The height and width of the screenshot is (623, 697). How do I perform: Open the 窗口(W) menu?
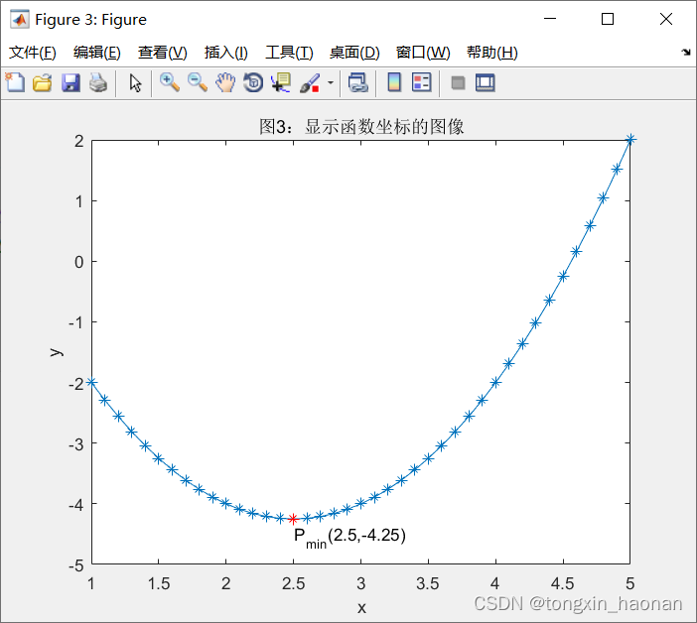click(423, 53)
